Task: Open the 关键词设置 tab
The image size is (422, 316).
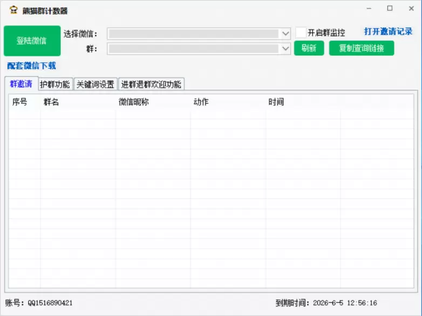Action: click(x=95, y=85)
